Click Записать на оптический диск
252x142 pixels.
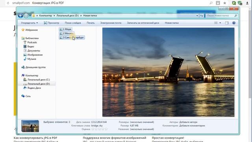pos(143,23)
